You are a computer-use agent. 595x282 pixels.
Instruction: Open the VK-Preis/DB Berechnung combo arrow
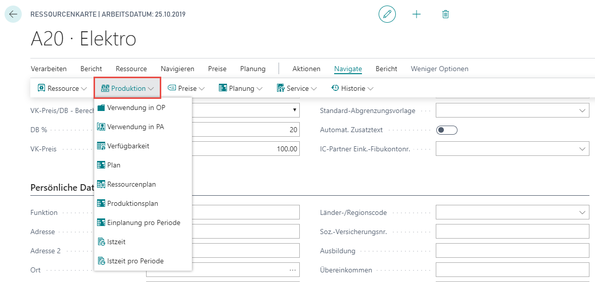pyautogui.click(x=294, y=110)
